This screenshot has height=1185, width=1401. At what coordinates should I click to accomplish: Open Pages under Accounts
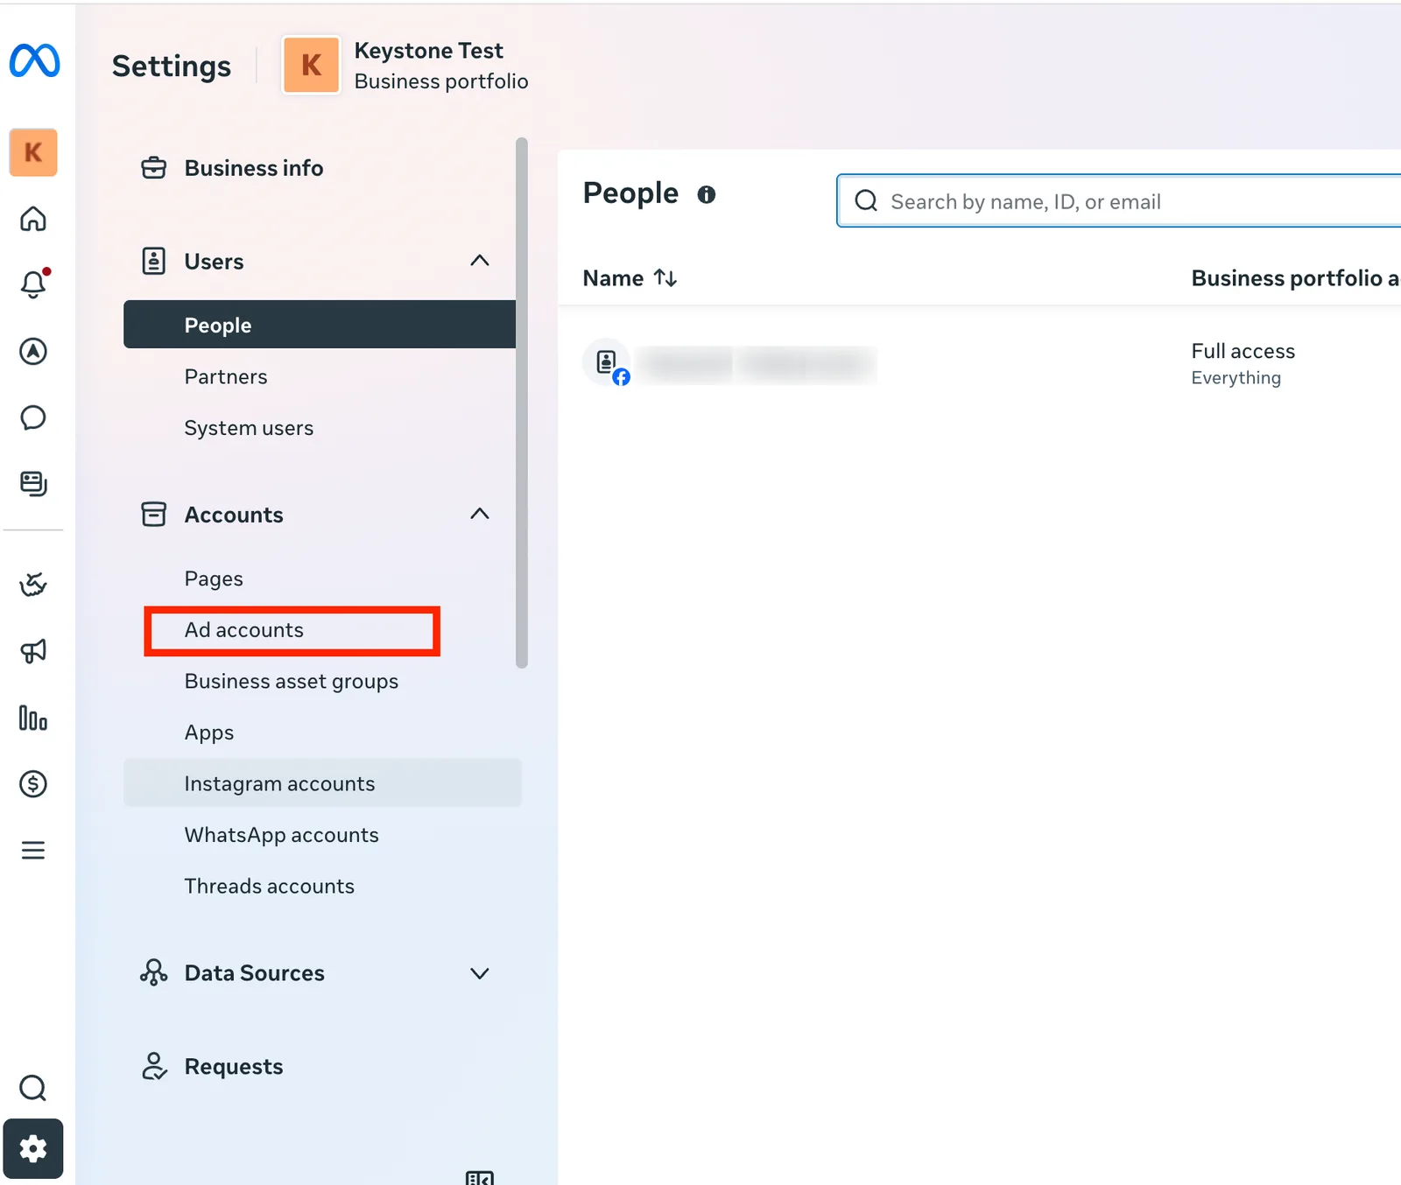(214, 578)
